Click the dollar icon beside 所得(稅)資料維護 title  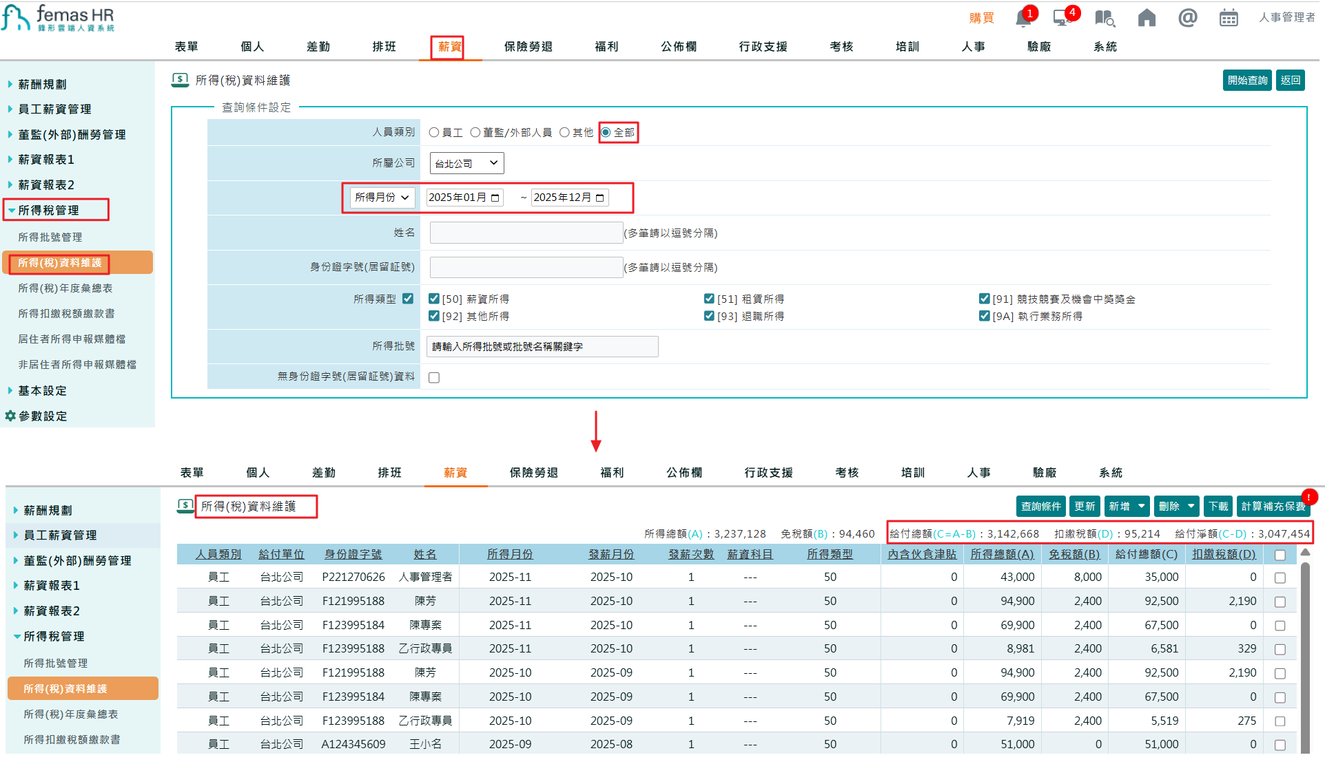pos(180,80)
